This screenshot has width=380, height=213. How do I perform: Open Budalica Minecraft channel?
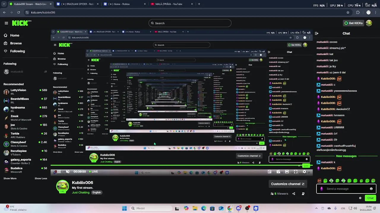pyautogui.click(x=25, y=170)
